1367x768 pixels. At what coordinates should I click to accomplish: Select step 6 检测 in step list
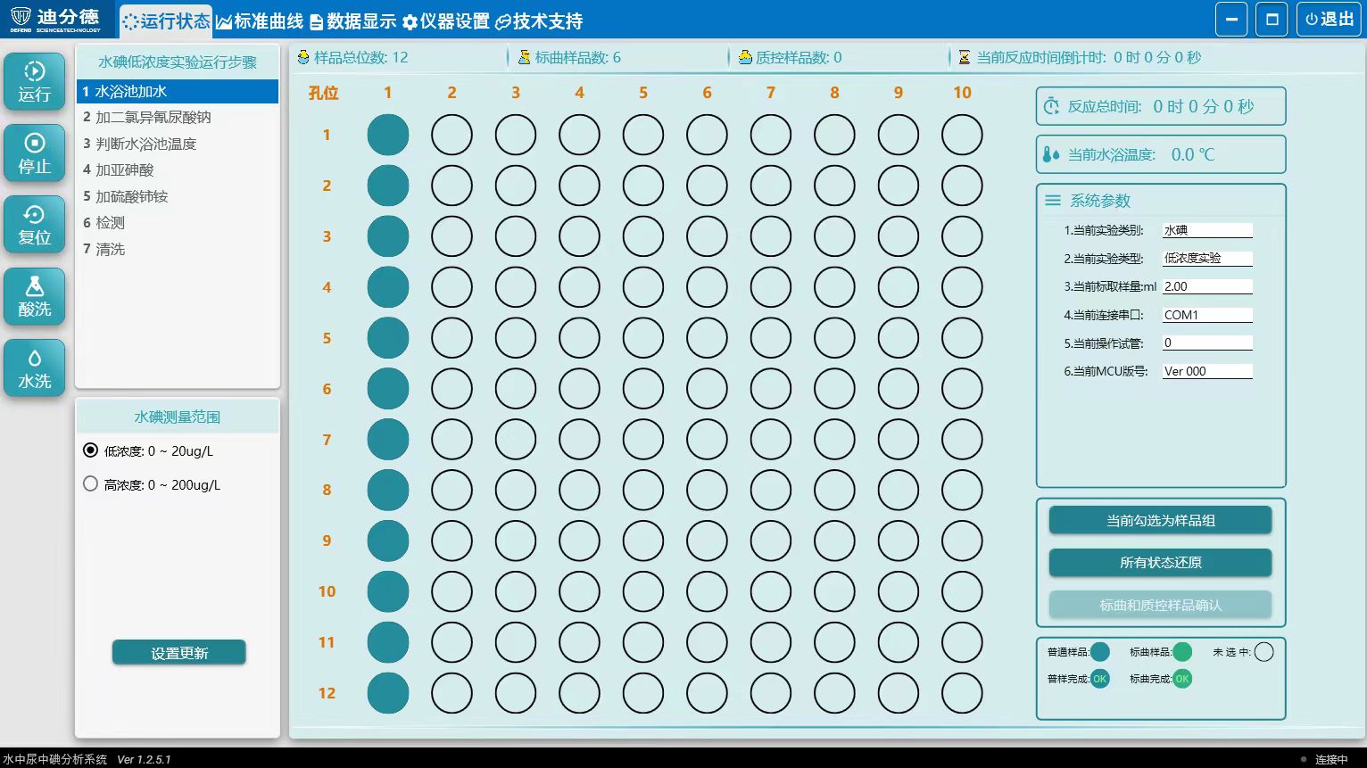111,223
